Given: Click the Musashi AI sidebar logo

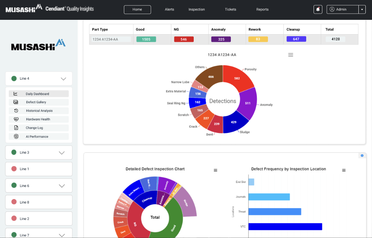Looking at the screenshot, I should click(x=38, y=45).
